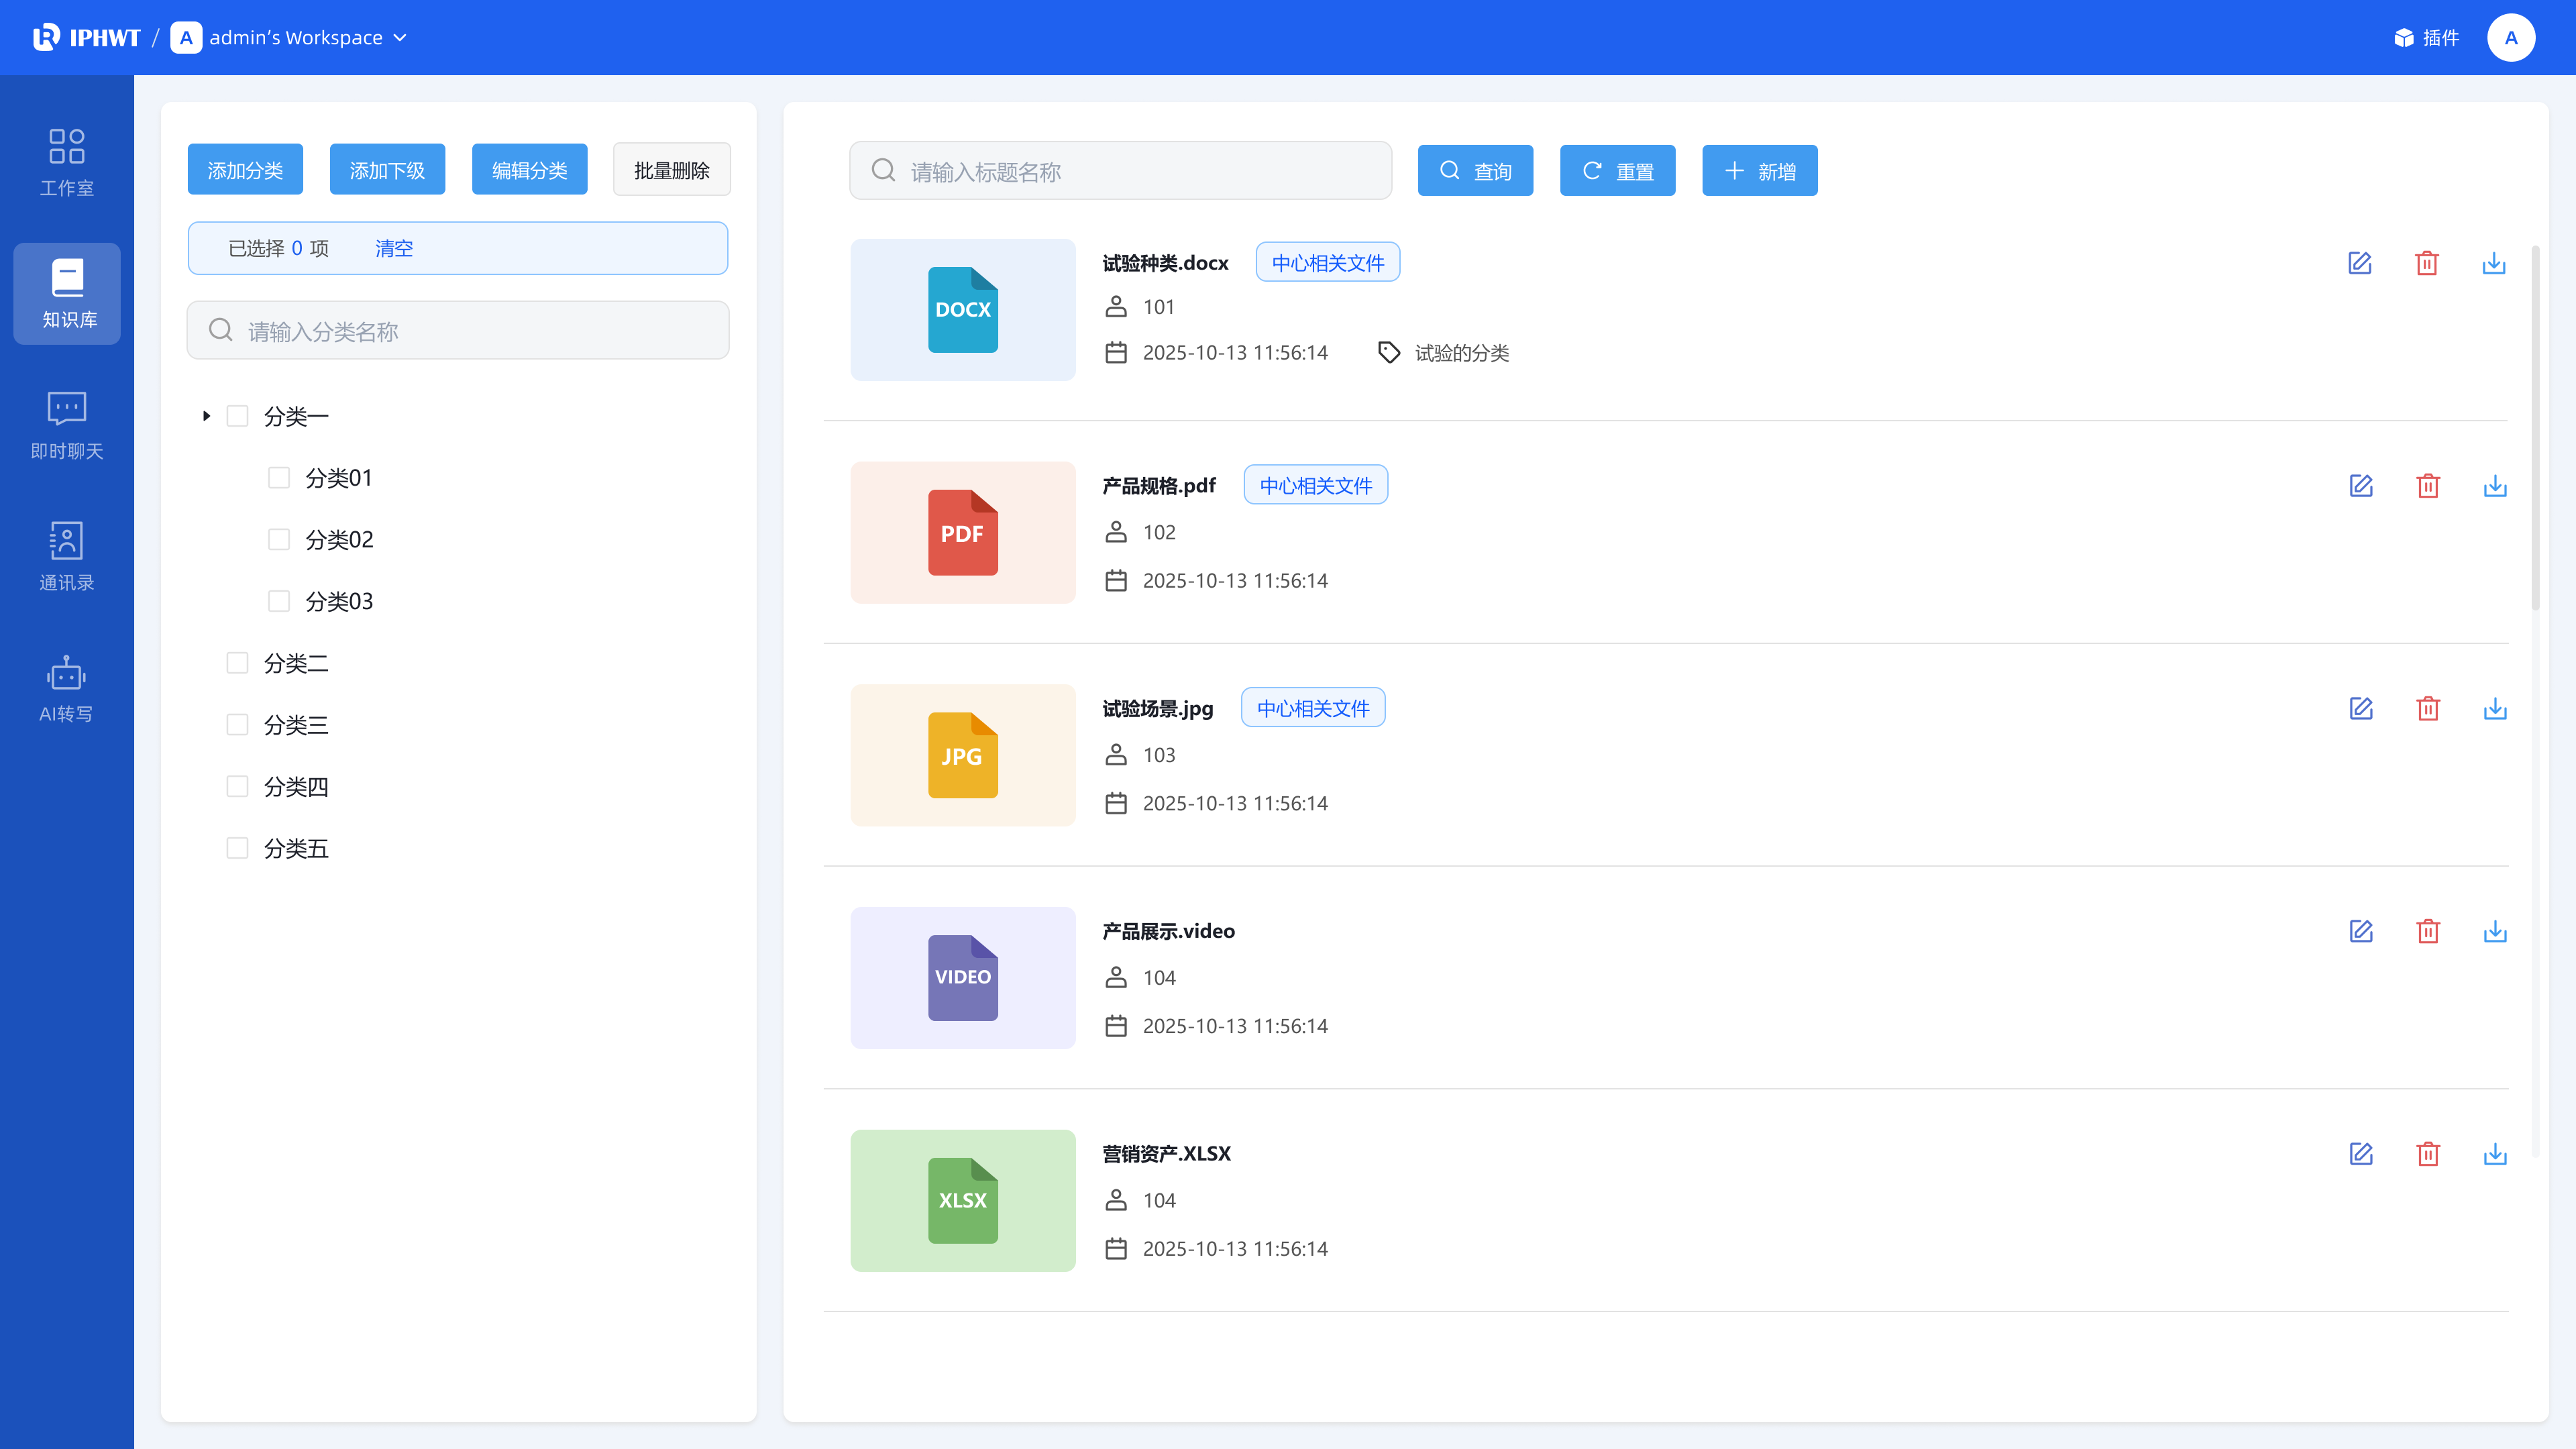Focus the 请输入标题名称 search field
The image size is (2576, 1449).
pyautogui.click(x=1121, y=171)
